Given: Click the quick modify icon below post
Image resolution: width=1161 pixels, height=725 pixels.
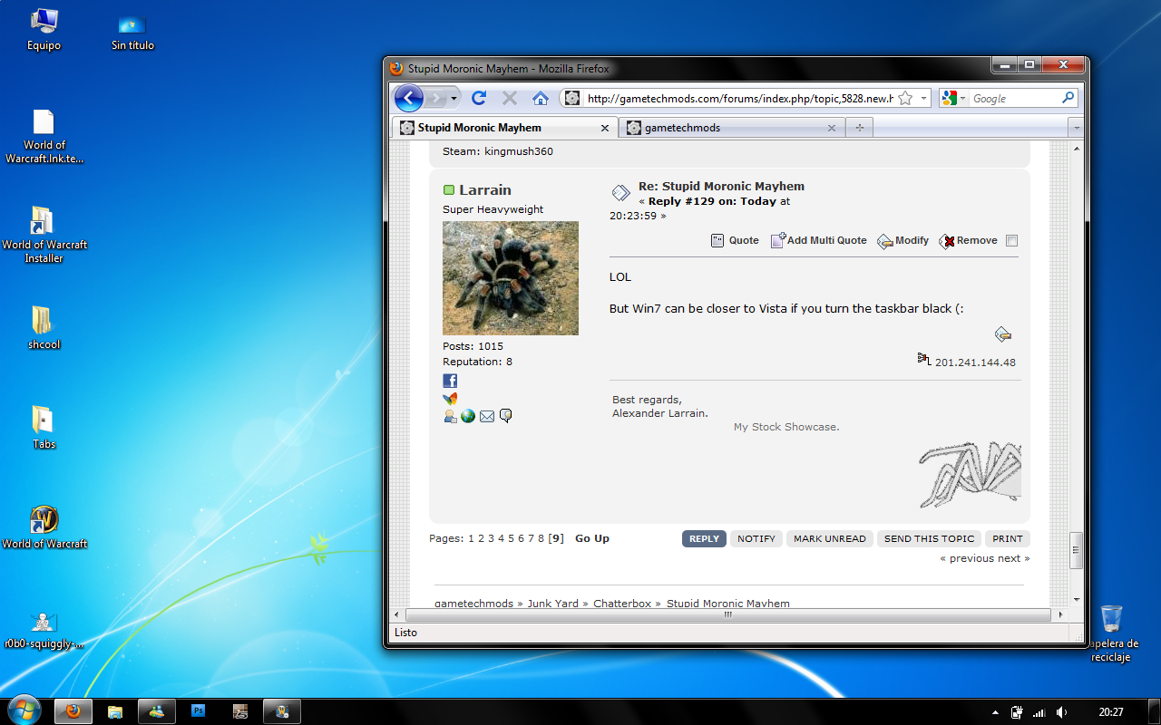Looking at the screenshot, I should click(1002, 334).
